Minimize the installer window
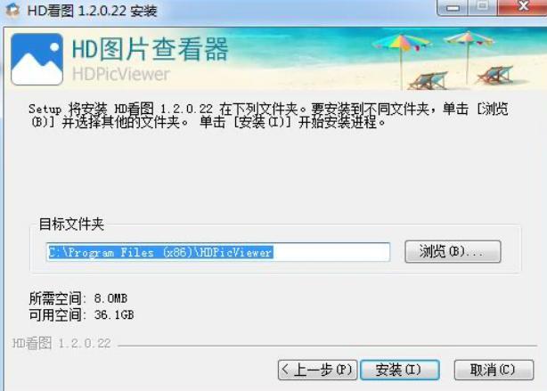This screenshot has width=547, height=391. [x=452, y=7]
